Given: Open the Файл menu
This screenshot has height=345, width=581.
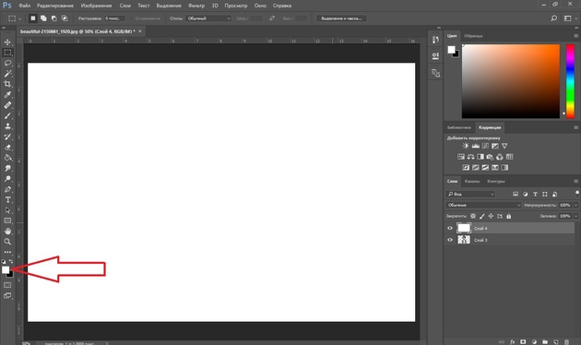Looking at the screenshot, I should coord(25,6).
